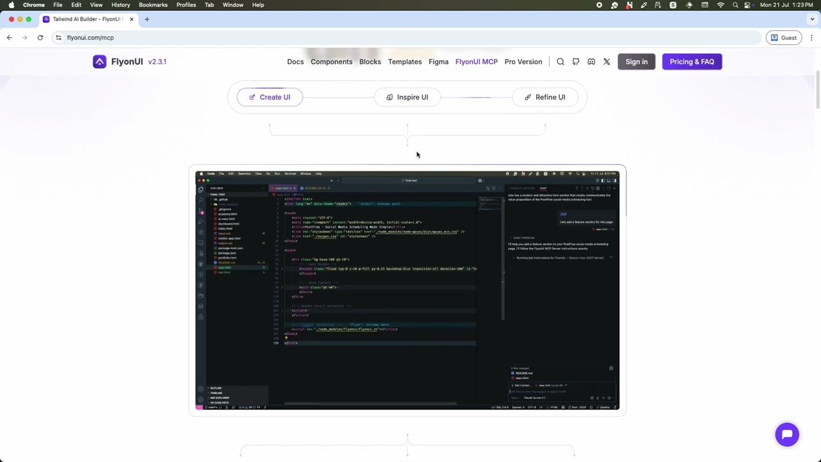
Task: Click the browser back arrow
Action: 10,38
